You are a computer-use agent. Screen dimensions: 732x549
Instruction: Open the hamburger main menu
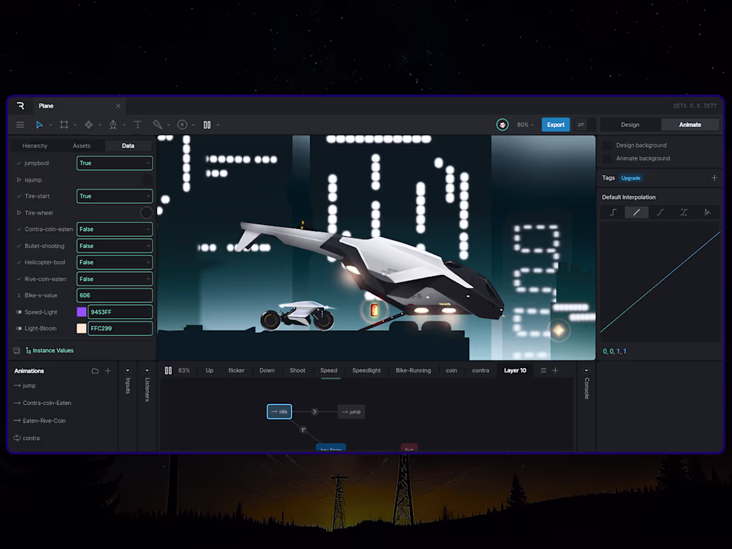[x=20, y=124]
